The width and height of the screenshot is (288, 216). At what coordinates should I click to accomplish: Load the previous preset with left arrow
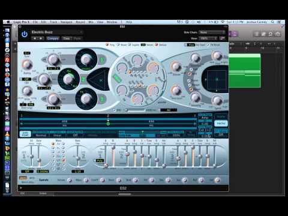(35, 38)
